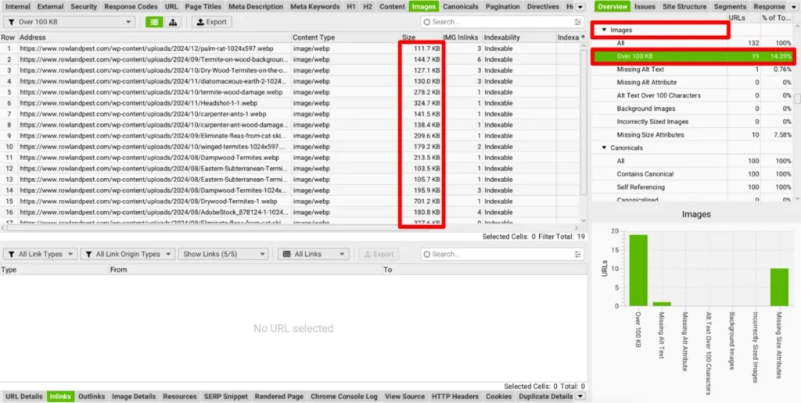Open the Image Details bottom tab
Image resolution: width=801 pixels, height=403 pixels.
(133, 397)
